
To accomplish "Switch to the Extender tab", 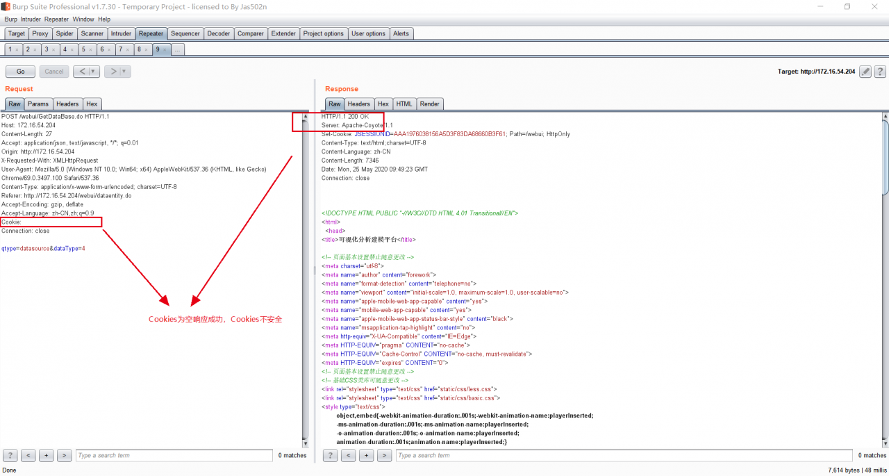I will (283, 33).
